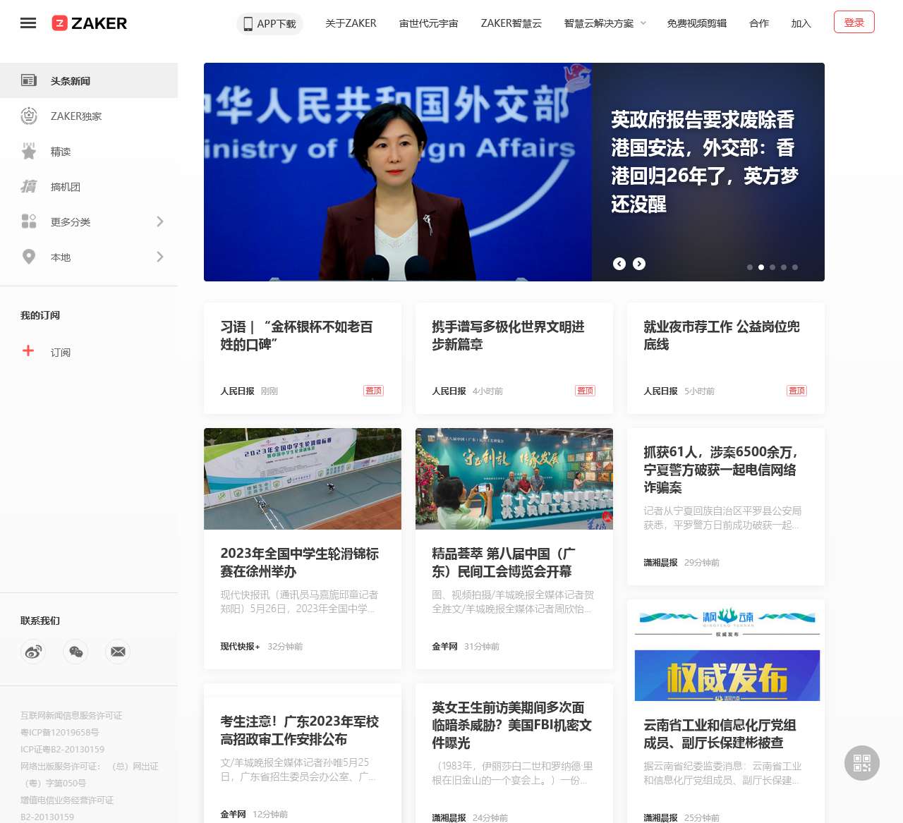903x823 pixels.
Task: Open article 考生注意！广东2023年军校高招政审
Action: pyautogui.click(x=300, y=731)
